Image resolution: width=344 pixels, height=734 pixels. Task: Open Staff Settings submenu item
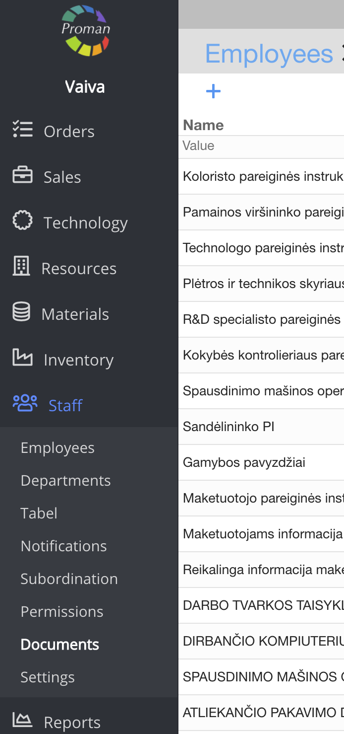tap(48, 677)
